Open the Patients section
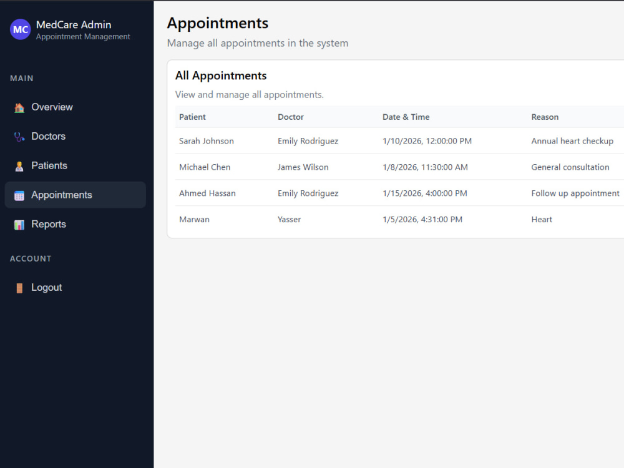 coord(76,165)
